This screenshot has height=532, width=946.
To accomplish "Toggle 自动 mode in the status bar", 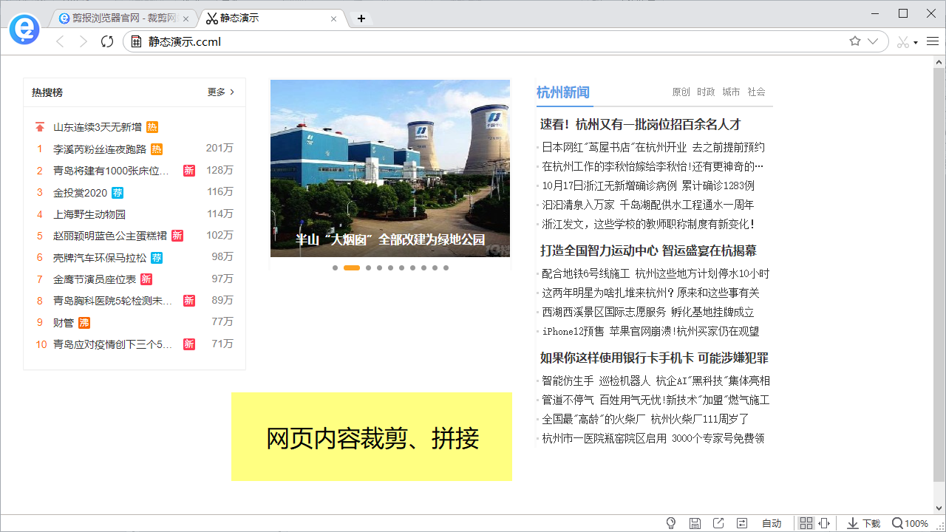I will coord(772,522).
